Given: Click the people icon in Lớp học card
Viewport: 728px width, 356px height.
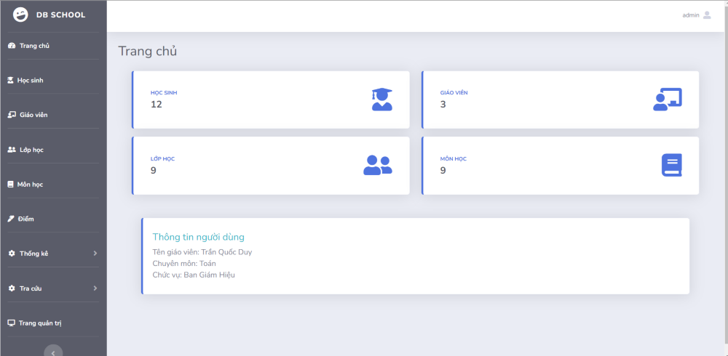Looking at the screenshot, I should [x=377, y=165].
